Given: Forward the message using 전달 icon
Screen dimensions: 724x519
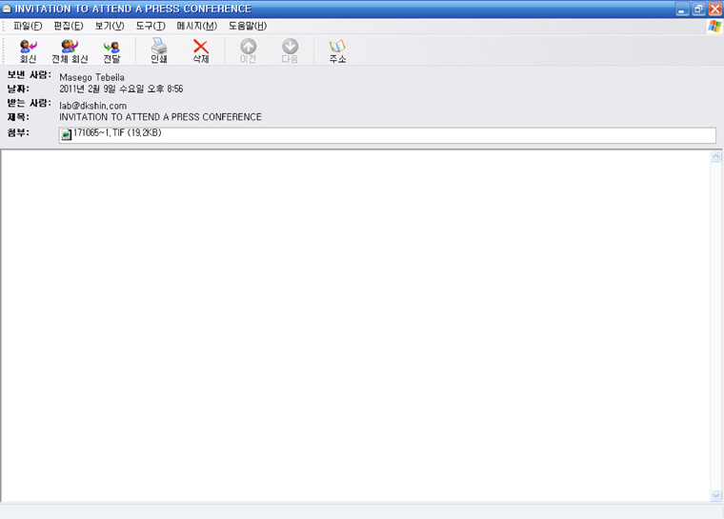Looking at the screenshot, I should tap(111, 50).
